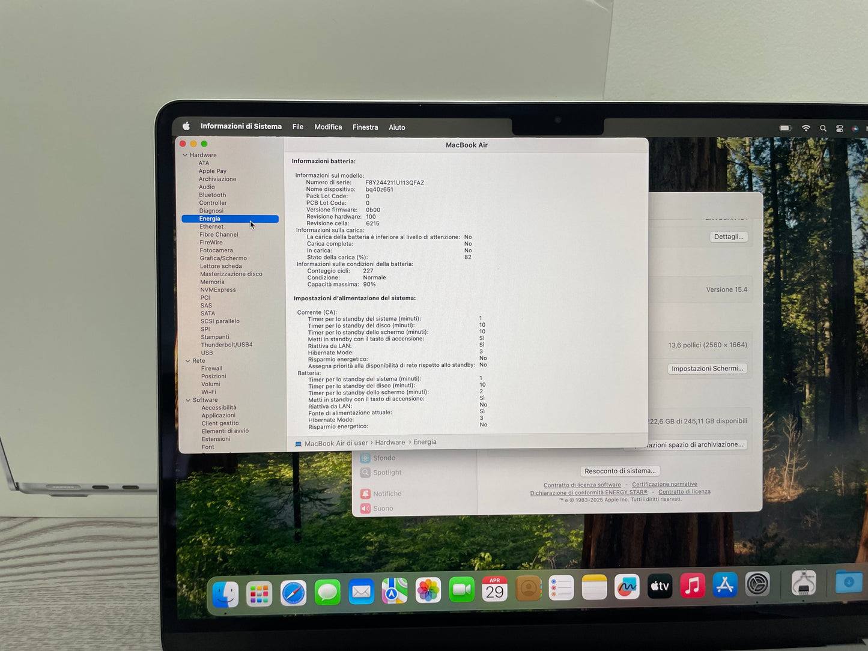Click Dettagli... button in Settings window
868x651 pixels.
729,237
